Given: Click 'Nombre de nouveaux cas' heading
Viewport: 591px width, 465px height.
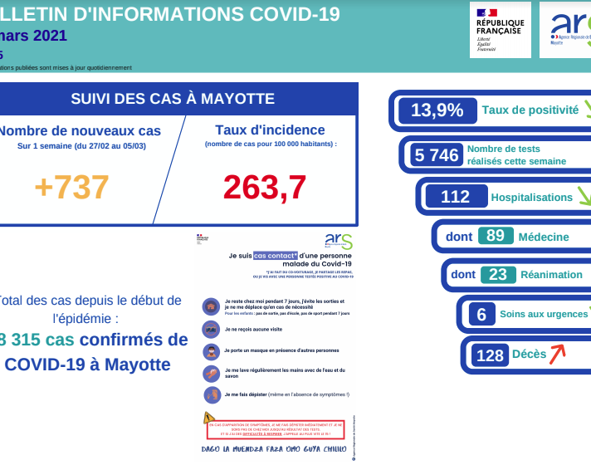Looking at the screenshot, I should (x=80, y=131).
